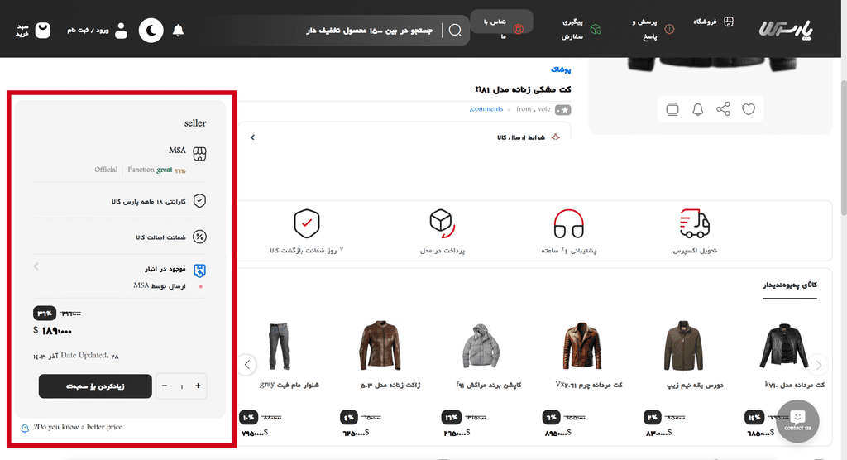Screen dimensions: 847x460
Task: Open the کاپشن برند مراکش thumbnail
Action: (x=481, y=347)
